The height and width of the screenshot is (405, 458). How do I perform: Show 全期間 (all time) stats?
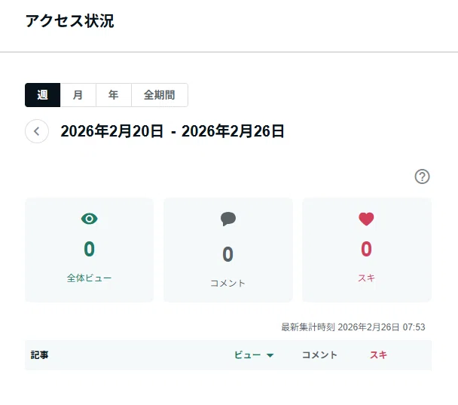point(160,95)
